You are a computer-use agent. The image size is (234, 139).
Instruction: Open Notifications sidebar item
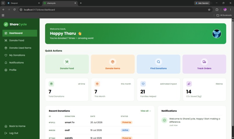pos(20,63)
